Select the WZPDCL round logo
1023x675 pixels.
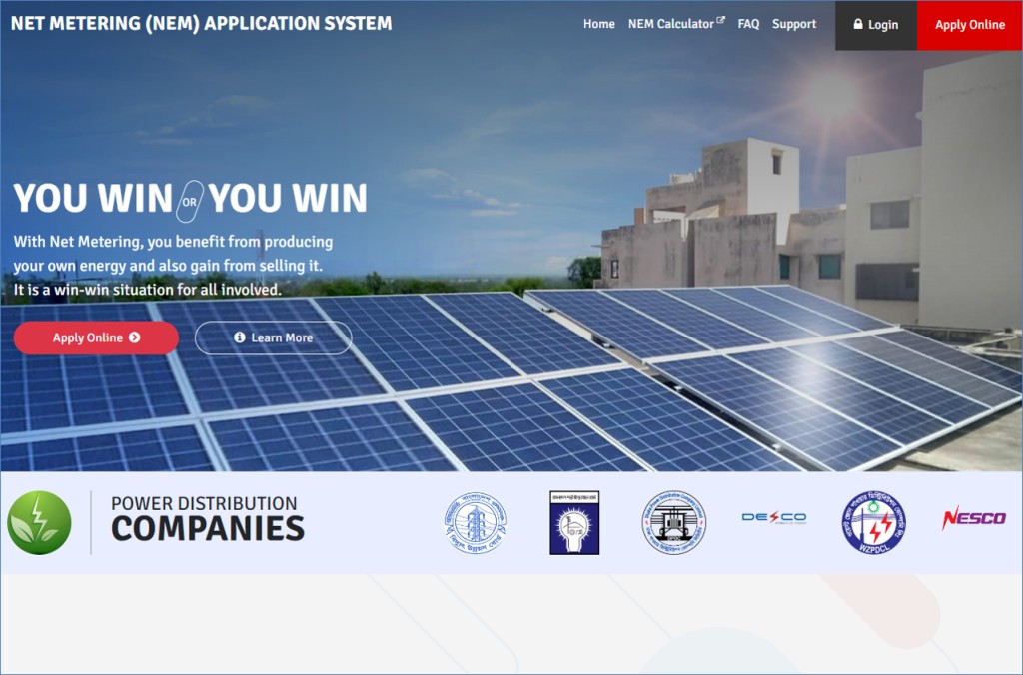pos(873,522)
